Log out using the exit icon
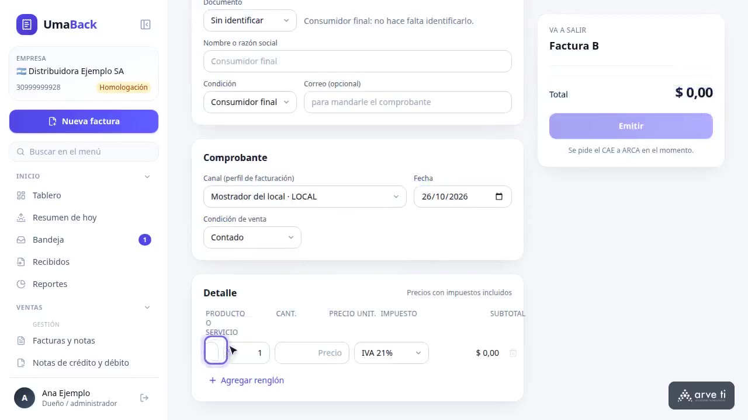This screenshot has width=748, height=420. pos(144,398)
